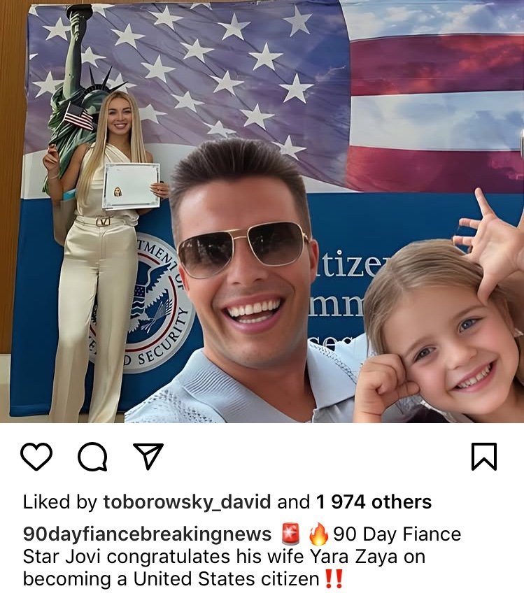The width and height of the screenshot is (524, 598).
Task: Tap the double exclamation emoji ending the caption
Action: click(334, 578)
